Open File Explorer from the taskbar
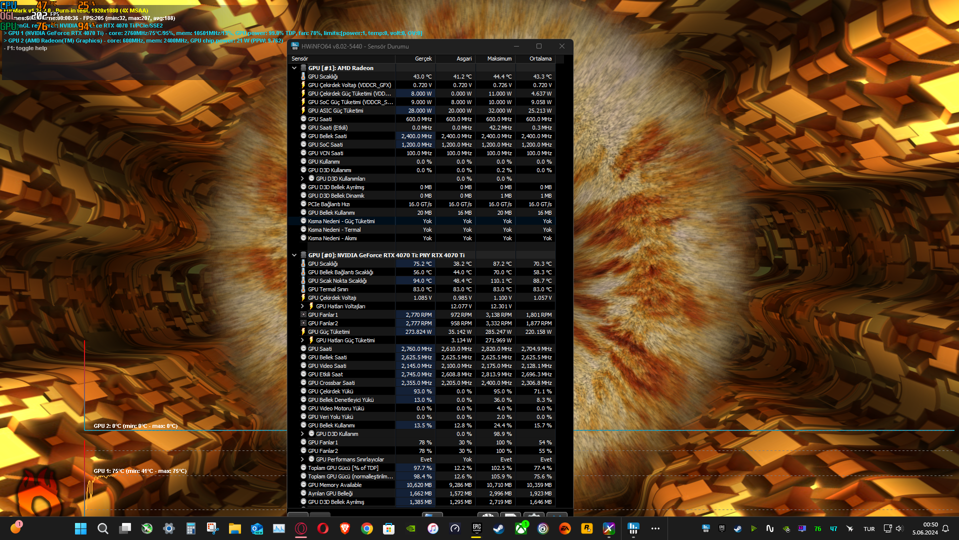The width and height of the screenshot is (959, 540). pos(234,528)
